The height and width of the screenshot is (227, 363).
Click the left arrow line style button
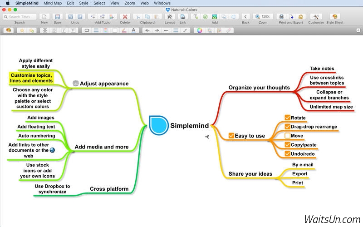point(147,30)
